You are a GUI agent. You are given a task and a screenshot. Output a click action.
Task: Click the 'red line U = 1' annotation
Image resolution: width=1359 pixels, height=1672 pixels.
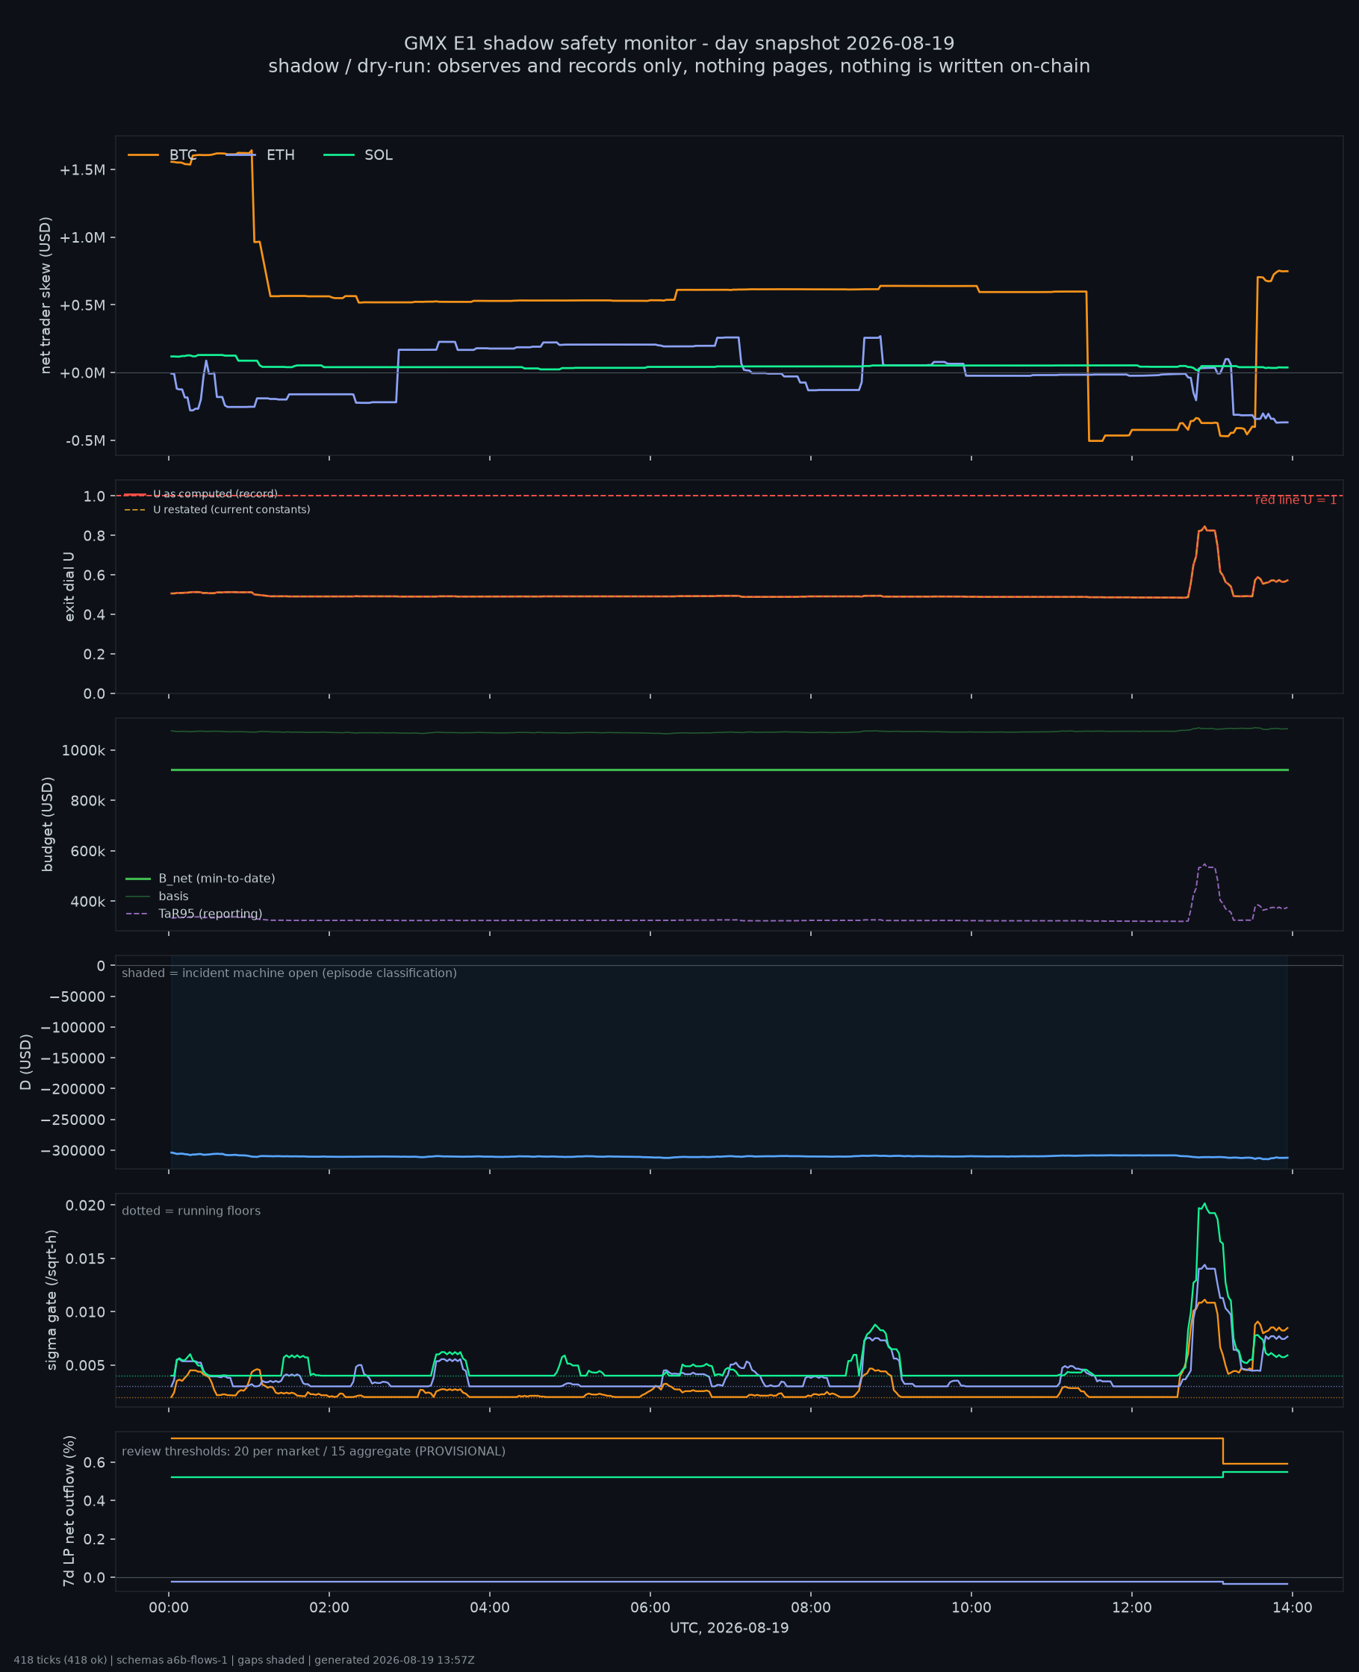click(1296, 500)
